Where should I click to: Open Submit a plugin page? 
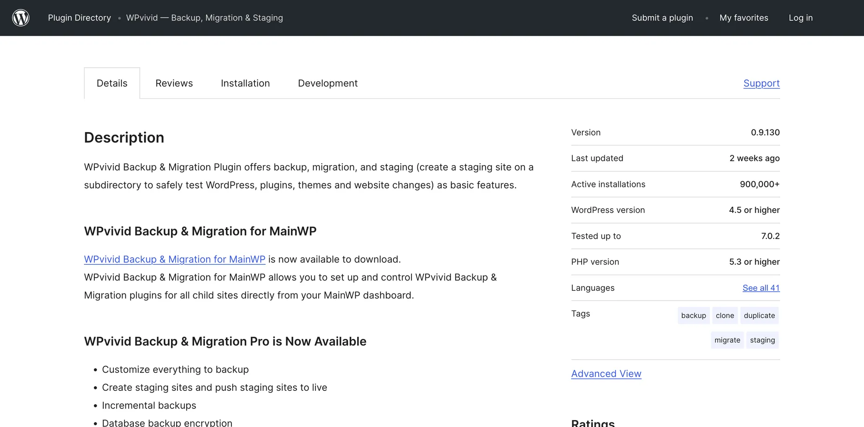662,18
